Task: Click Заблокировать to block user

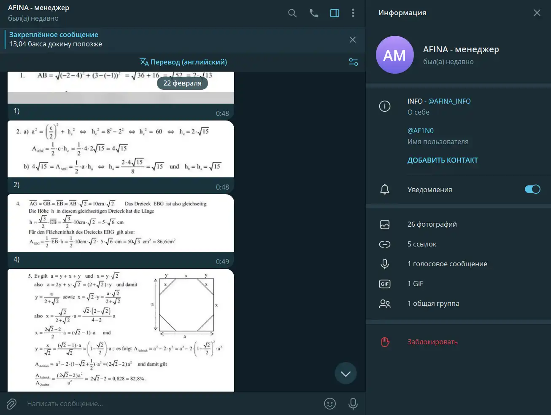Action: tap(432, 342)
